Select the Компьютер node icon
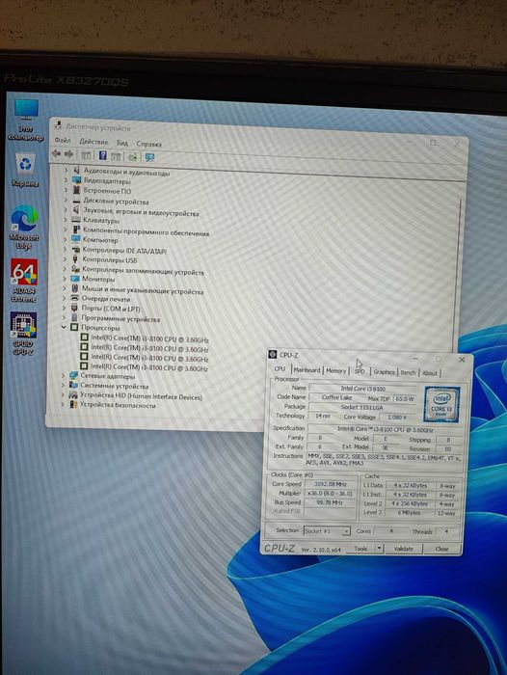 click(x=76, y=239)
